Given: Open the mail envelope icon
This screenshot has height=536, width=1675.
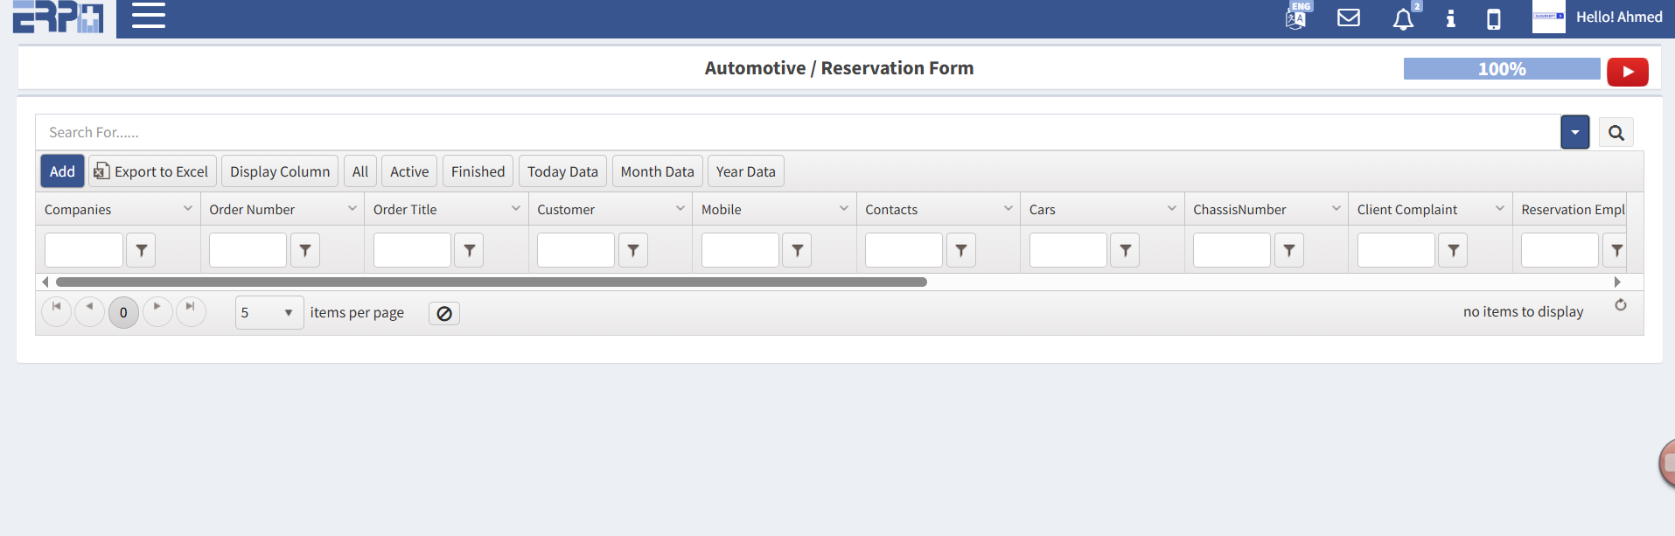Looking at the screenshot, I should [x=1348, y=17].
